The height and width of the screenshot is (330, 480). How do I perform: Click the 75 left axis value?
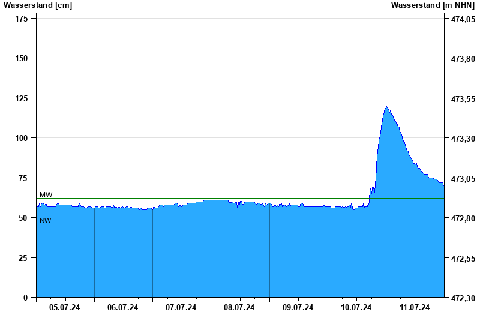pyautogui.click(x=23, y=178)
